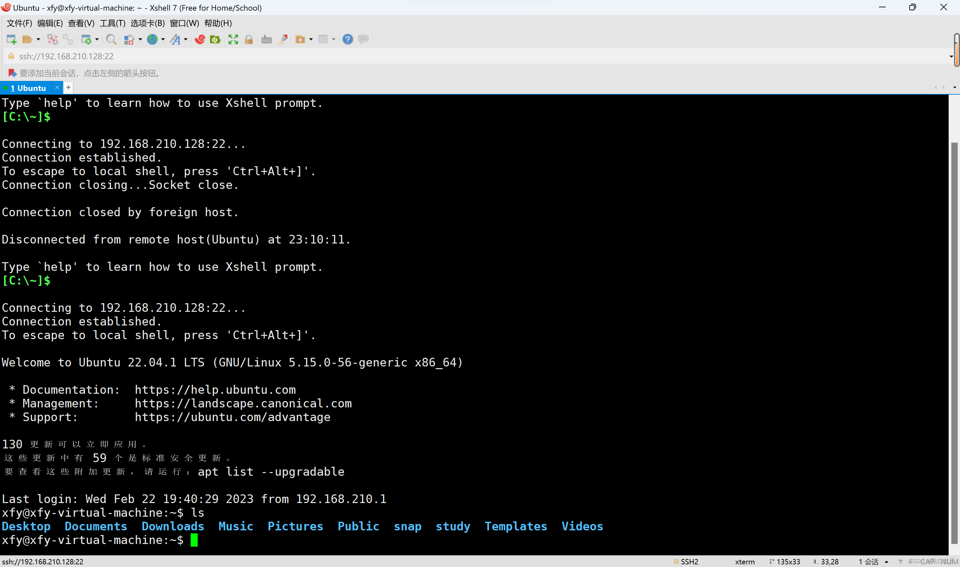This screenshot has width=960, height=567.
Task: Close the 1 Ubuntu tab
Action: click(57, 88)
